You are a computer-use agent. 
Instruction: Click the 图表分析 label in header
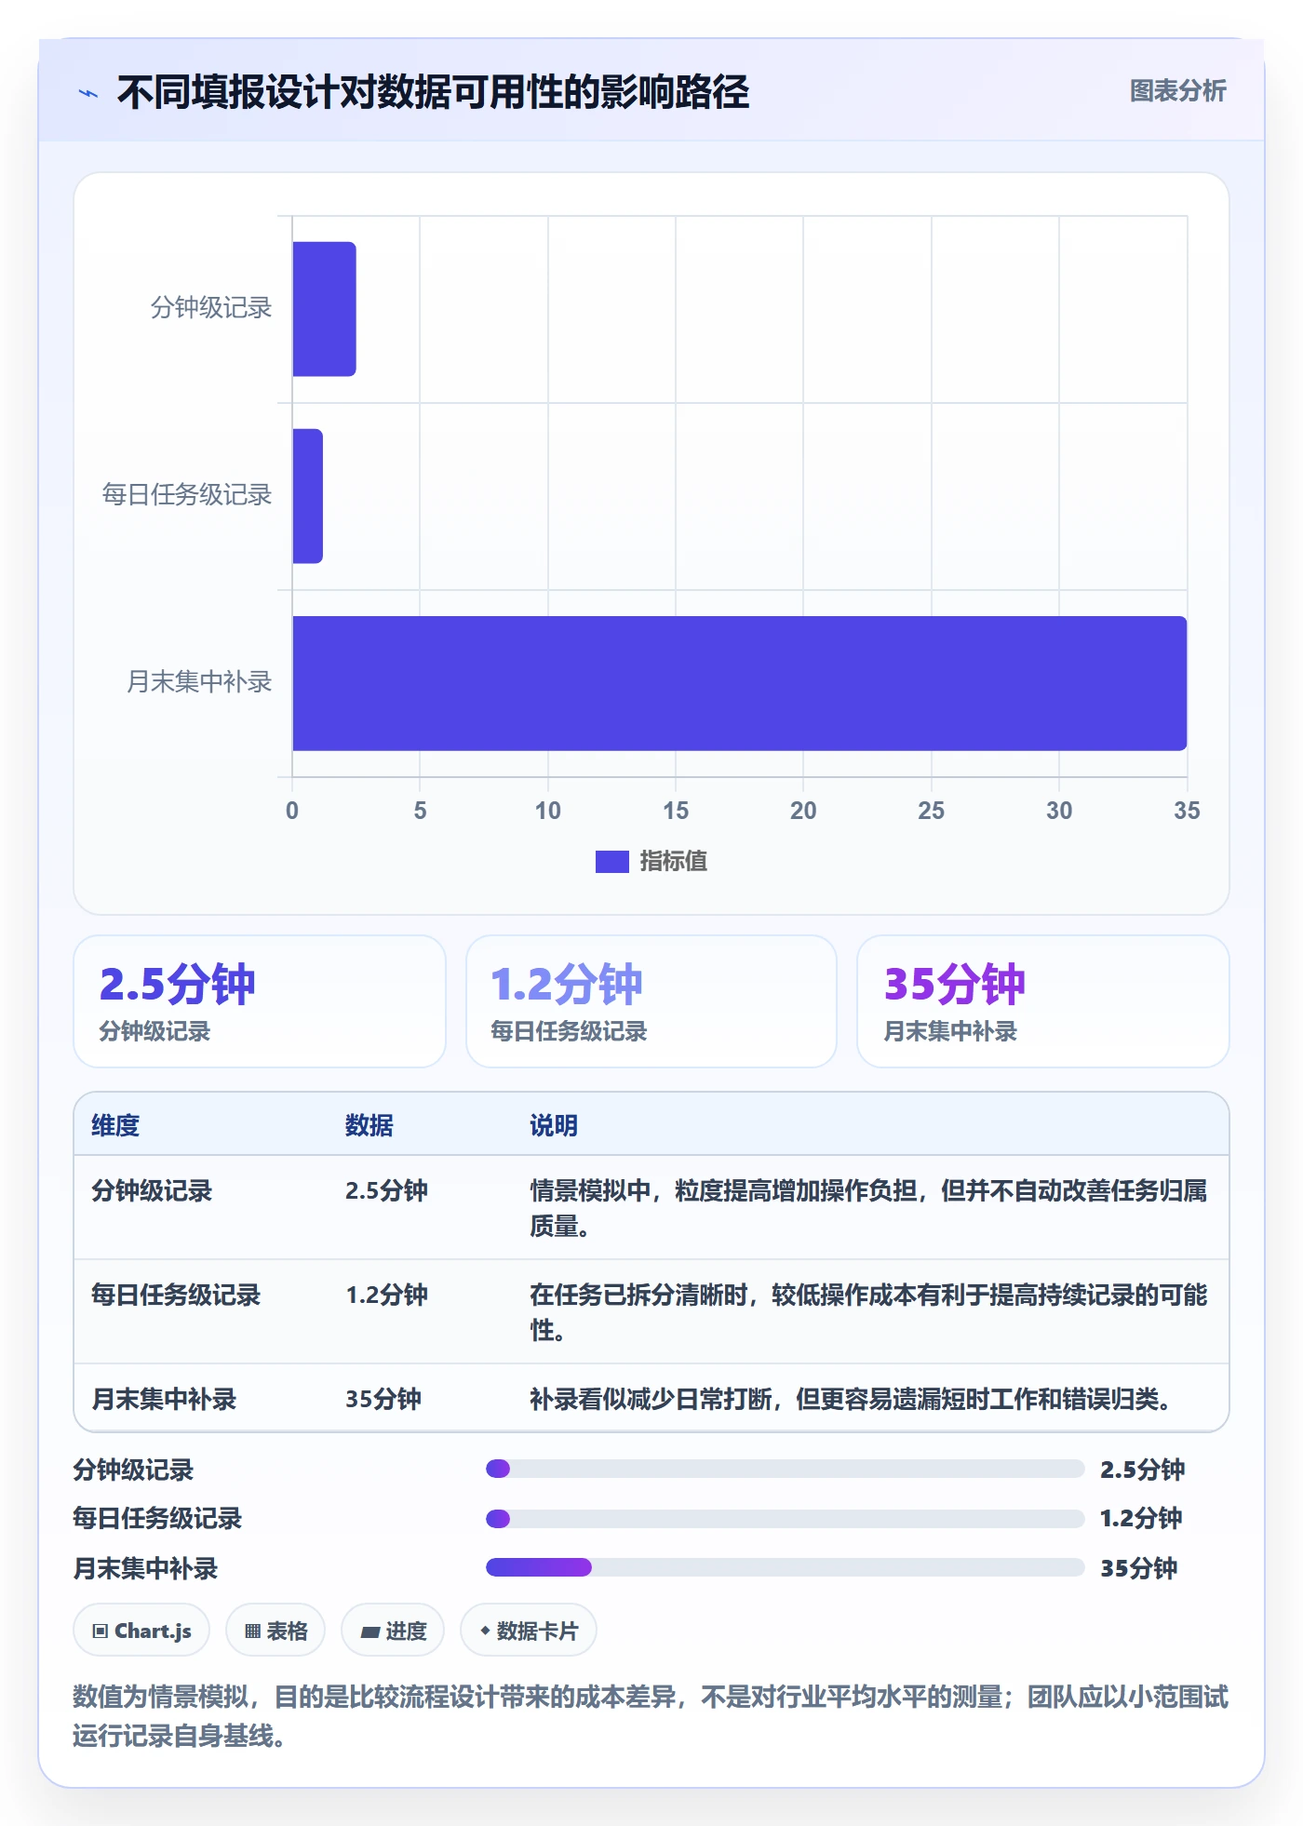[x=1177, y=91]
